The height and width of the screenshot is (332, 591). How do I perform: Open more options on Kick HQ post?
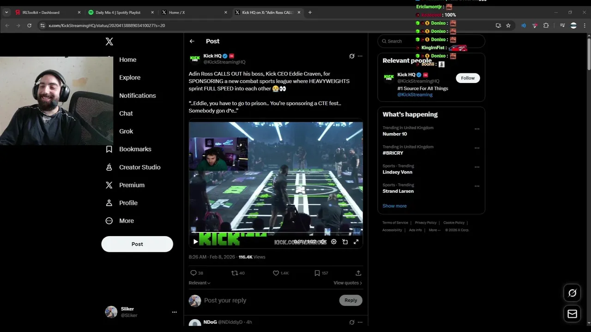[360, 56]
